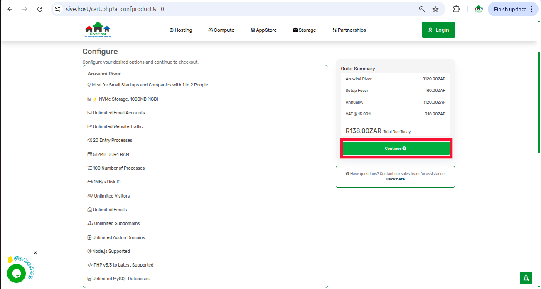Viewport: 541px width, 289px height.
Task: Click the open envelope icon beside Unlimited Emails
Action: click(x=90, y=210)
